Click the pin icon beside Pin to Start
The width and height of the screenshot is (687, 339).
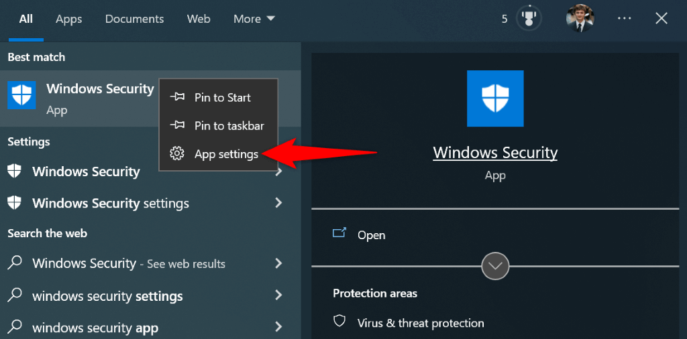tap(177, 98)
